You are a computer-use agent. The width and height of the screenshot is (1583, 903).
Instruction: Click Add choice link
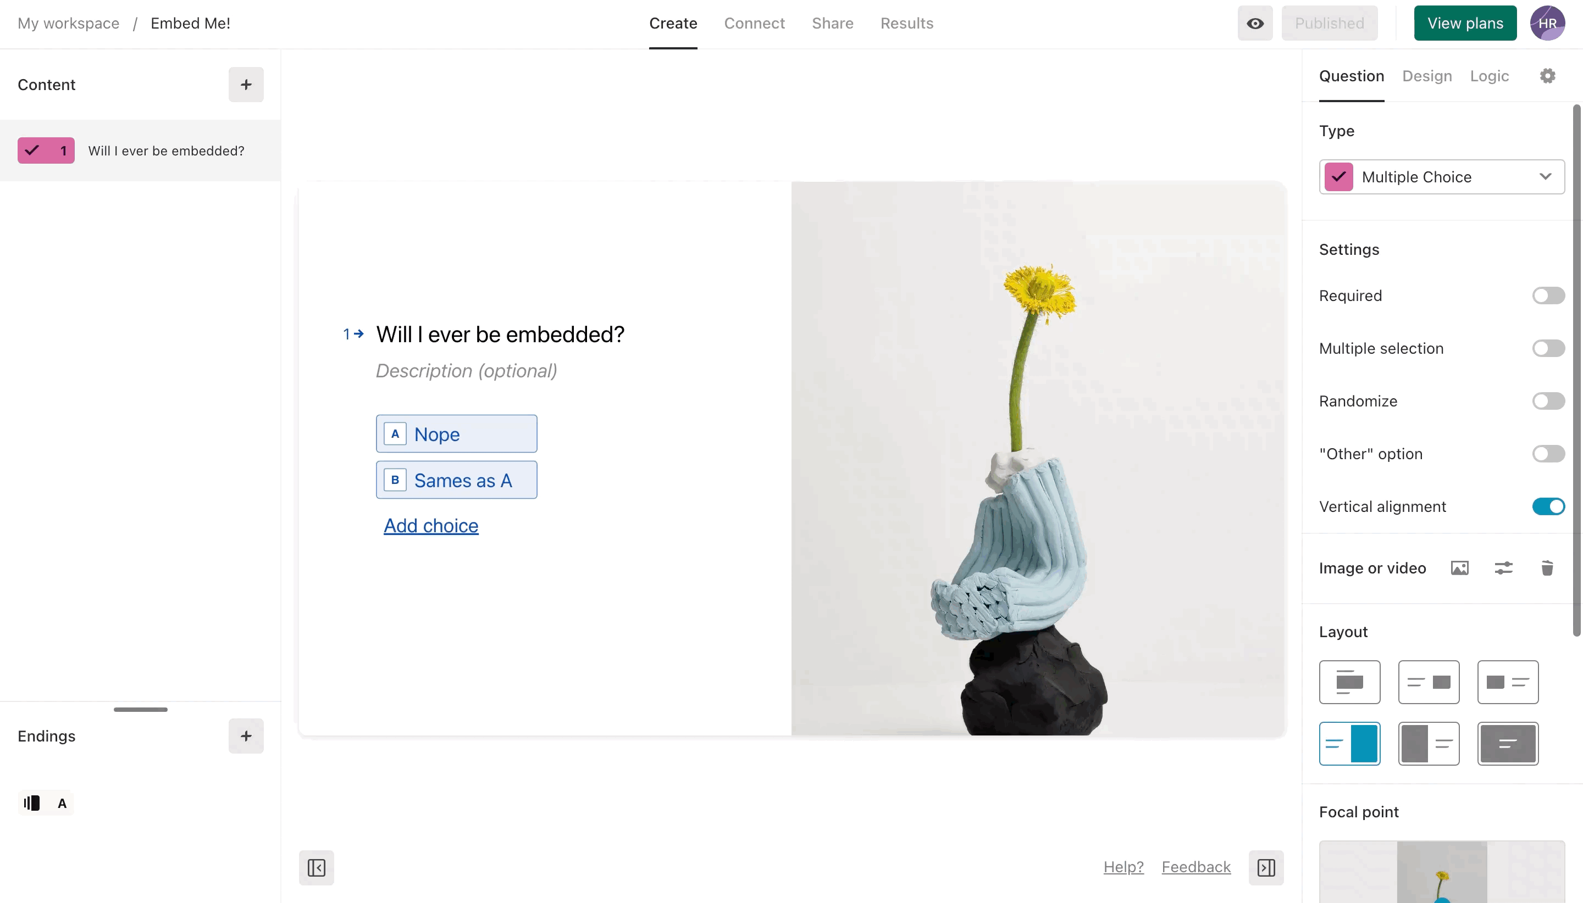point(430,525)
